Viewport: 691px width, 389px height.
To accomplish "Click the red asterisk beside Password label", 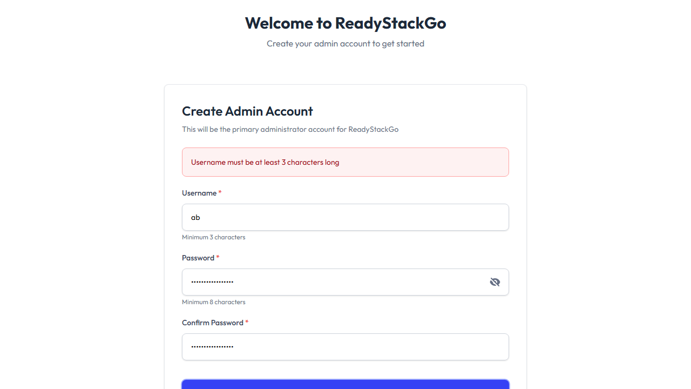I will 218,258.
